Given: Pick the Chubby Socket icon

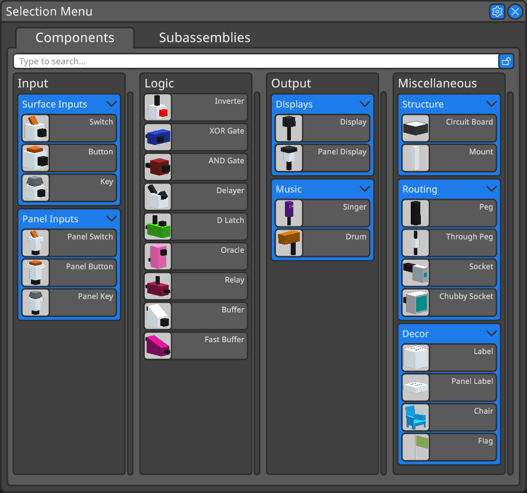Looking at the screenshot, I should [416, 303].
